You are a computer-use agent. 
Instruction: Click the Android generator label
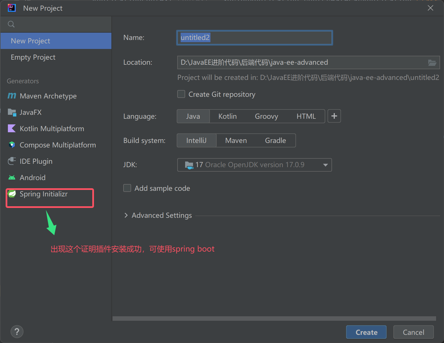click(x=33, y=178)
